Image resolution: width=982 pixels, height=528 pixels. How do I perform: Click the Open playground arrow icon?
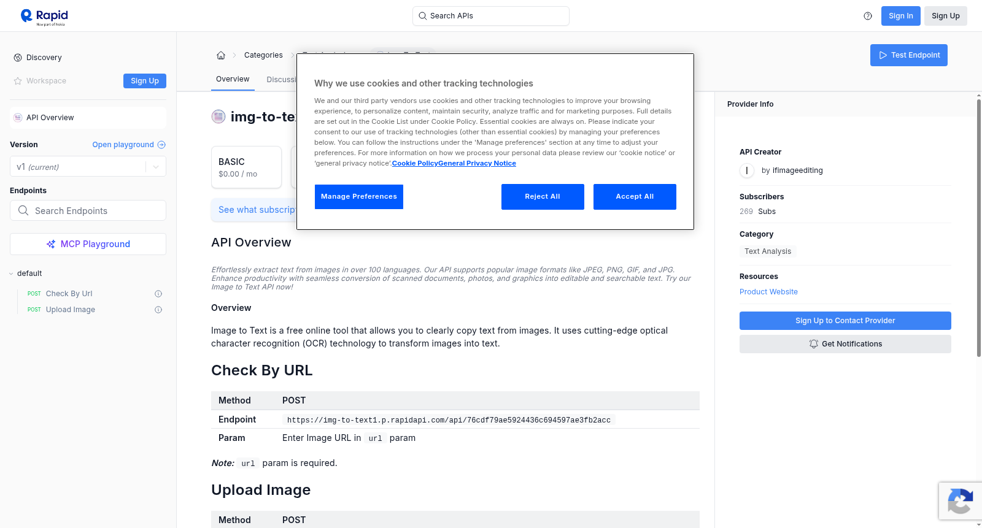point(161,145)
